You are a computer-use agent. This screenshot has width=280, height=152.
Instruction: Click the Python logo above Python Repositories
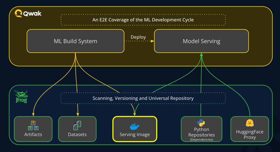(201, 122)
